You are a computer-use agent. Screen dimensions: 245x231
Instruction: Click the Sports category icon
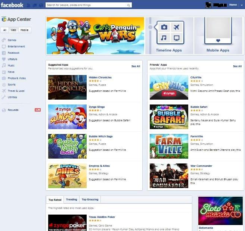[4, 85]
